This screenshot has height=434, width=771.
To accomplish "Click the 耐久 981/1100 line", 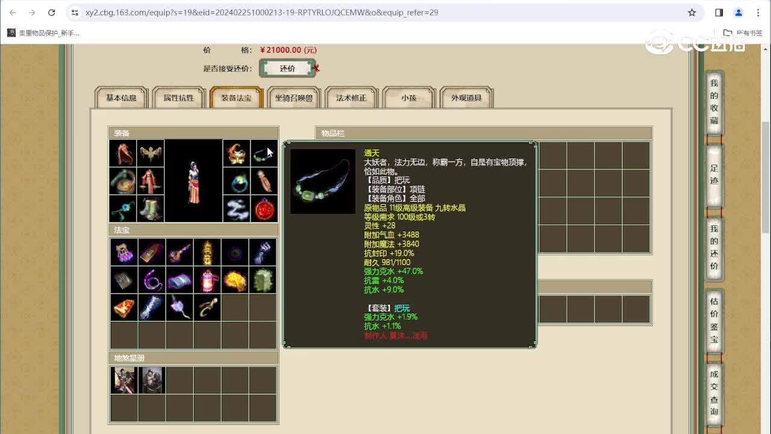I will (x=387, y=262).
